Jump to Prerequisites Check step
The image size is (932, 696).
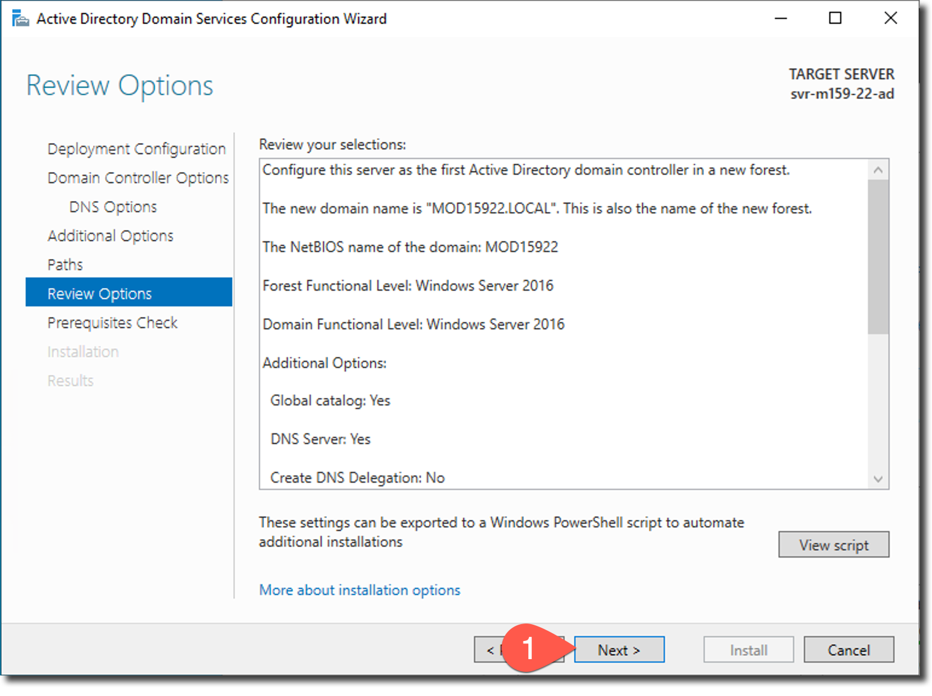112,323
